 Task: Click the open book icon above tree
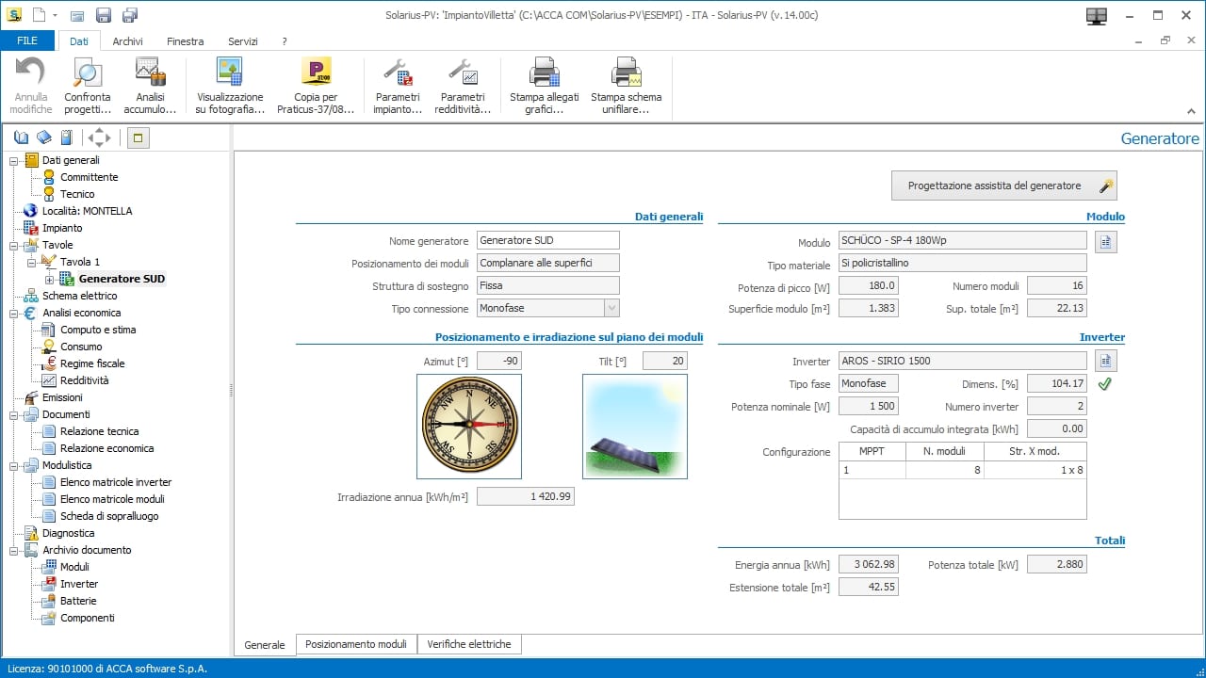coord(22,137)
